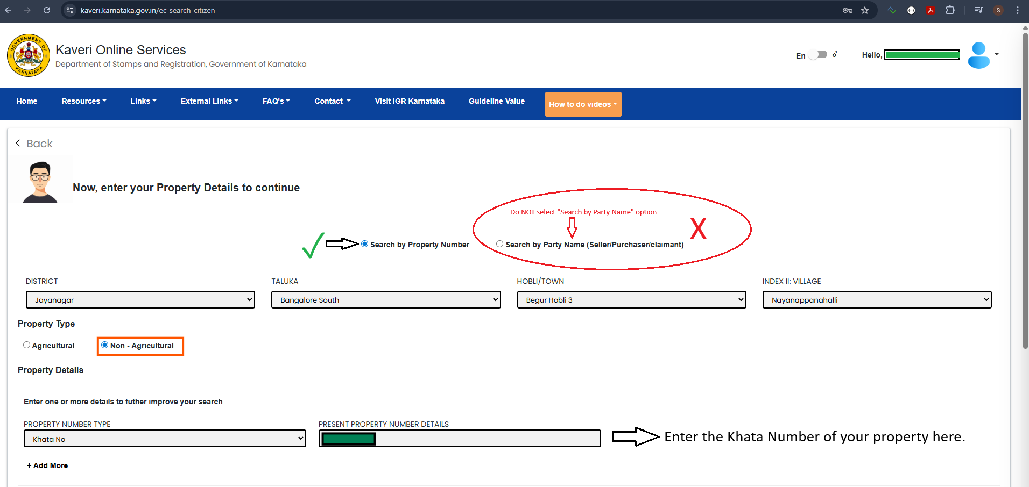The image size is (1029, 487).
Task: Choose Agricultural property type
Action: (26, 345)
